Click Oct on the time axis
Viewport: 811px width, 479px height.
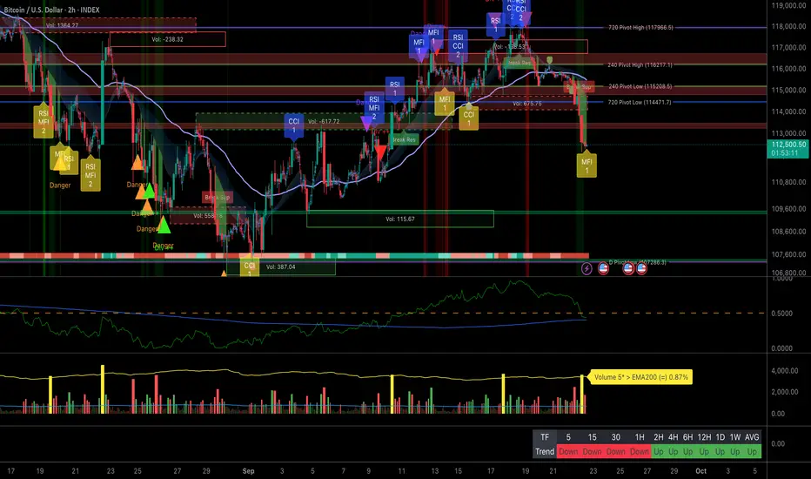[700, 471]
